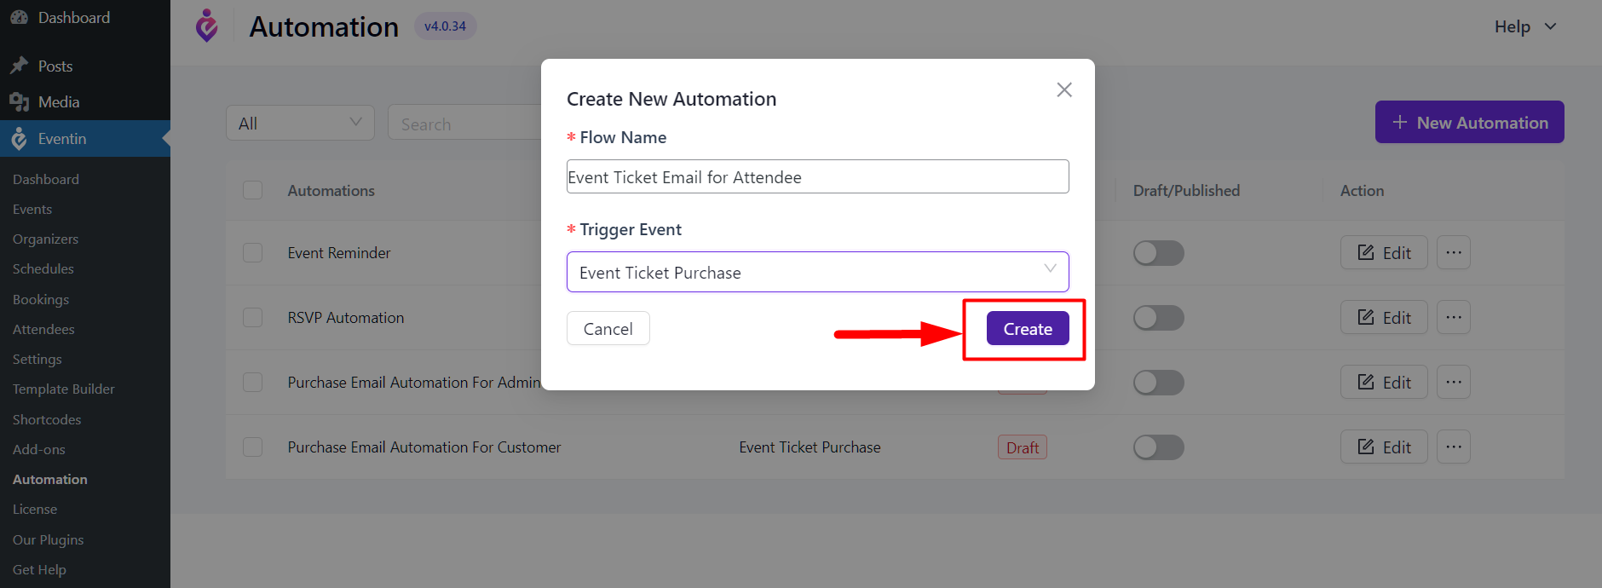Open more options for Event Reminder row
Image resolution: width=1602 pixels, height=588 pixels.
pyautogui.click(x=1454, y=252)
